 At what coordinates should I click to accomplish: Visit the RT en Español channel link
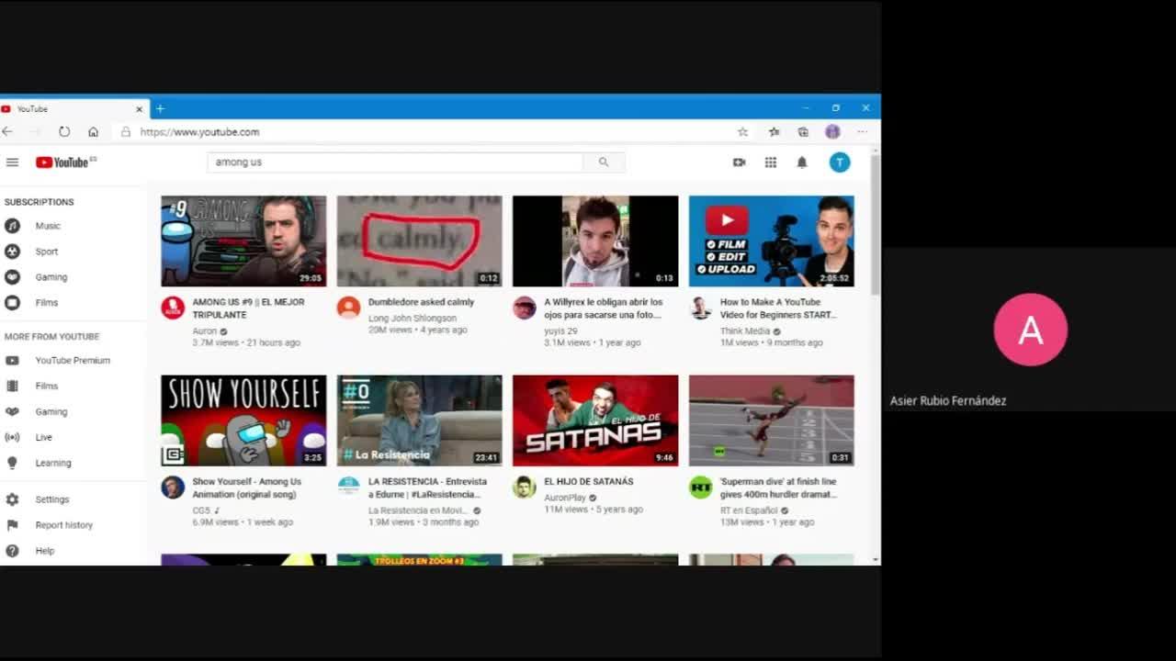(x=749, y=510)
